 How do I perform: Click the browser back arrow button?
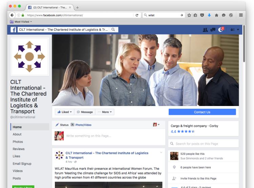(x=12, y=15)
